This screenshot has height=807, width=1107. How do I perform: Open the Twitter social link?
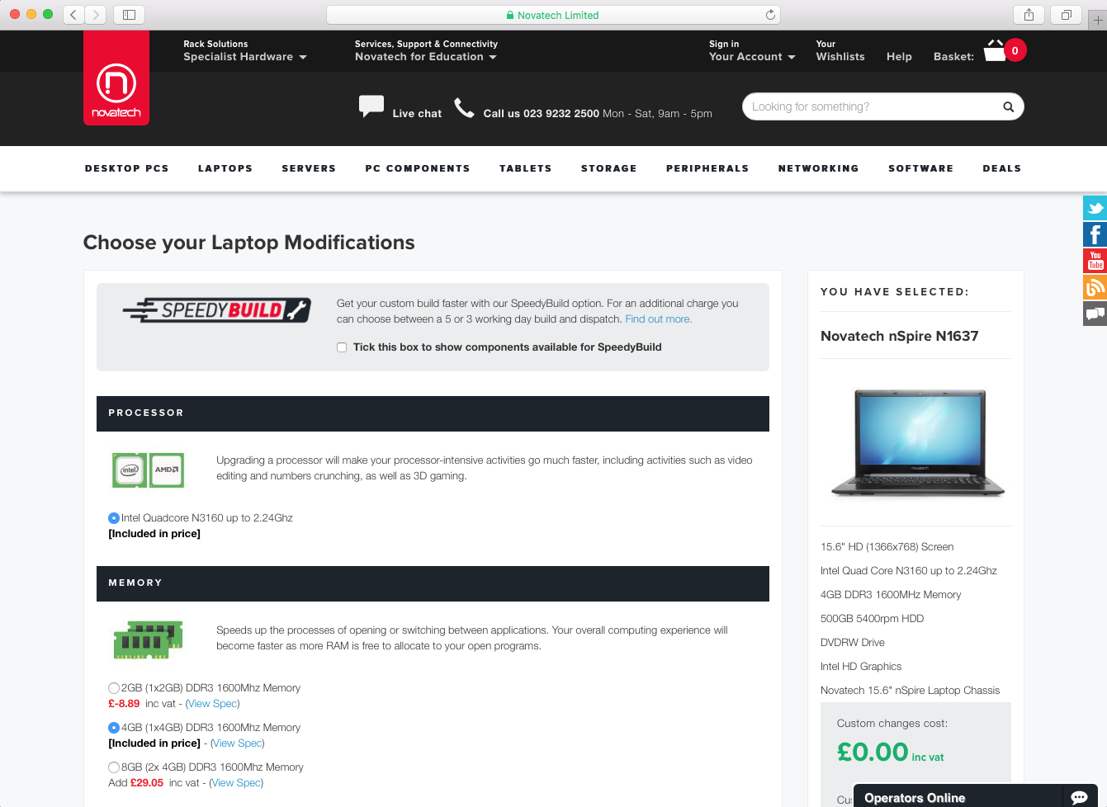[x=1095, y=208]
